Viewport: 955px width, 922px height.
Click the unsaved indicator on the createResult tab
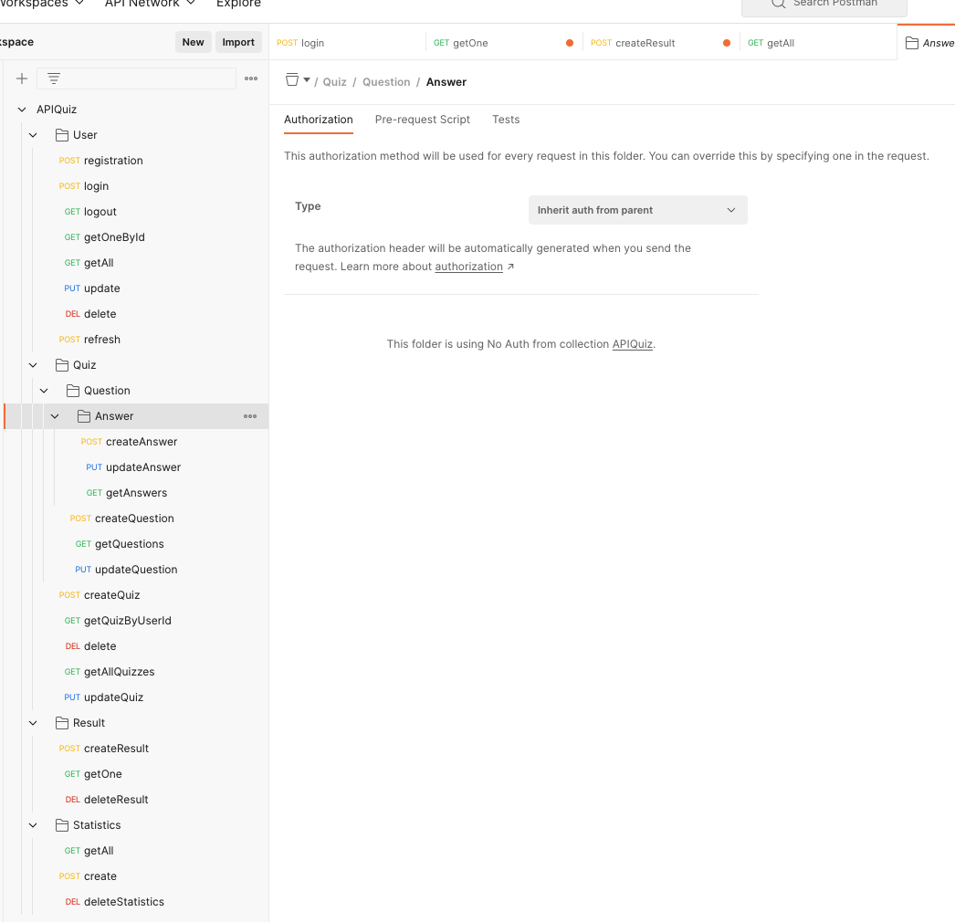click(x=726, y=42)
